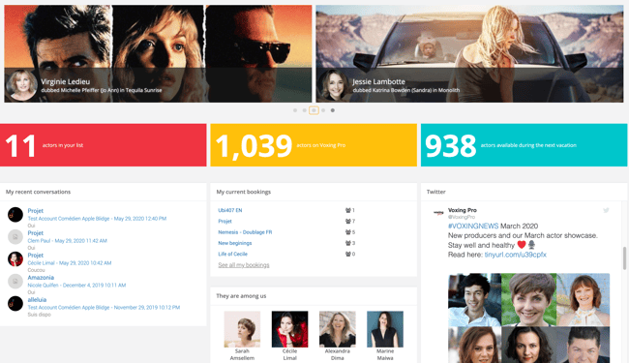Click Virginie Ledieu round portrait in banner
Viewport: 629px width, 363px height.
(x=21, y=84)
